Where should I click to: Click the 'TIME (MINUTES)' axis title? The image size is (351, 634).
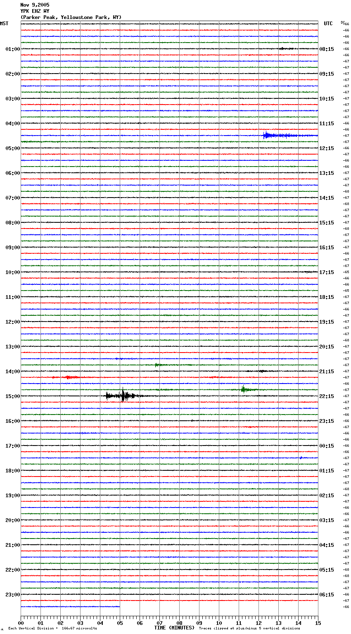[x=174, y=628]
